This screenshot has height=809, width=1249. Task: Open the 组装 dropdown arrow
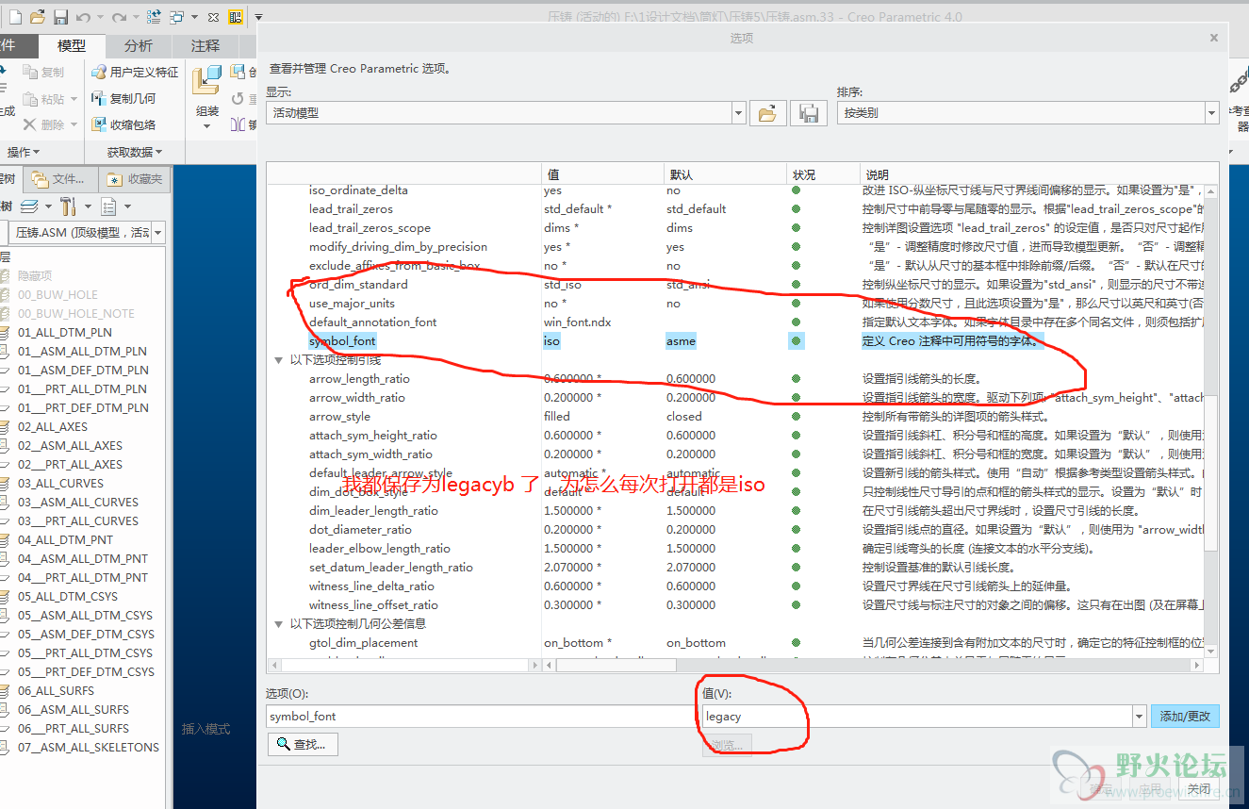[x=207, y=126]
